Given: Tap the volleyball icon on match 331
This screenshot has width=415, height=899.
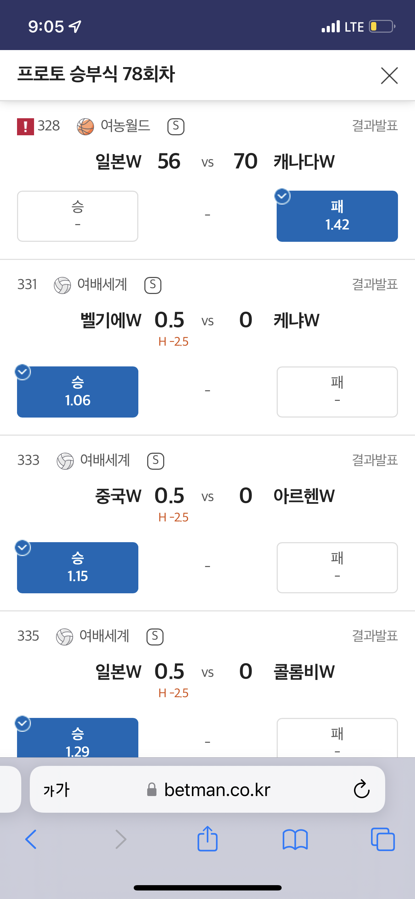Looking at the screenshot, I should click(62, 285).
